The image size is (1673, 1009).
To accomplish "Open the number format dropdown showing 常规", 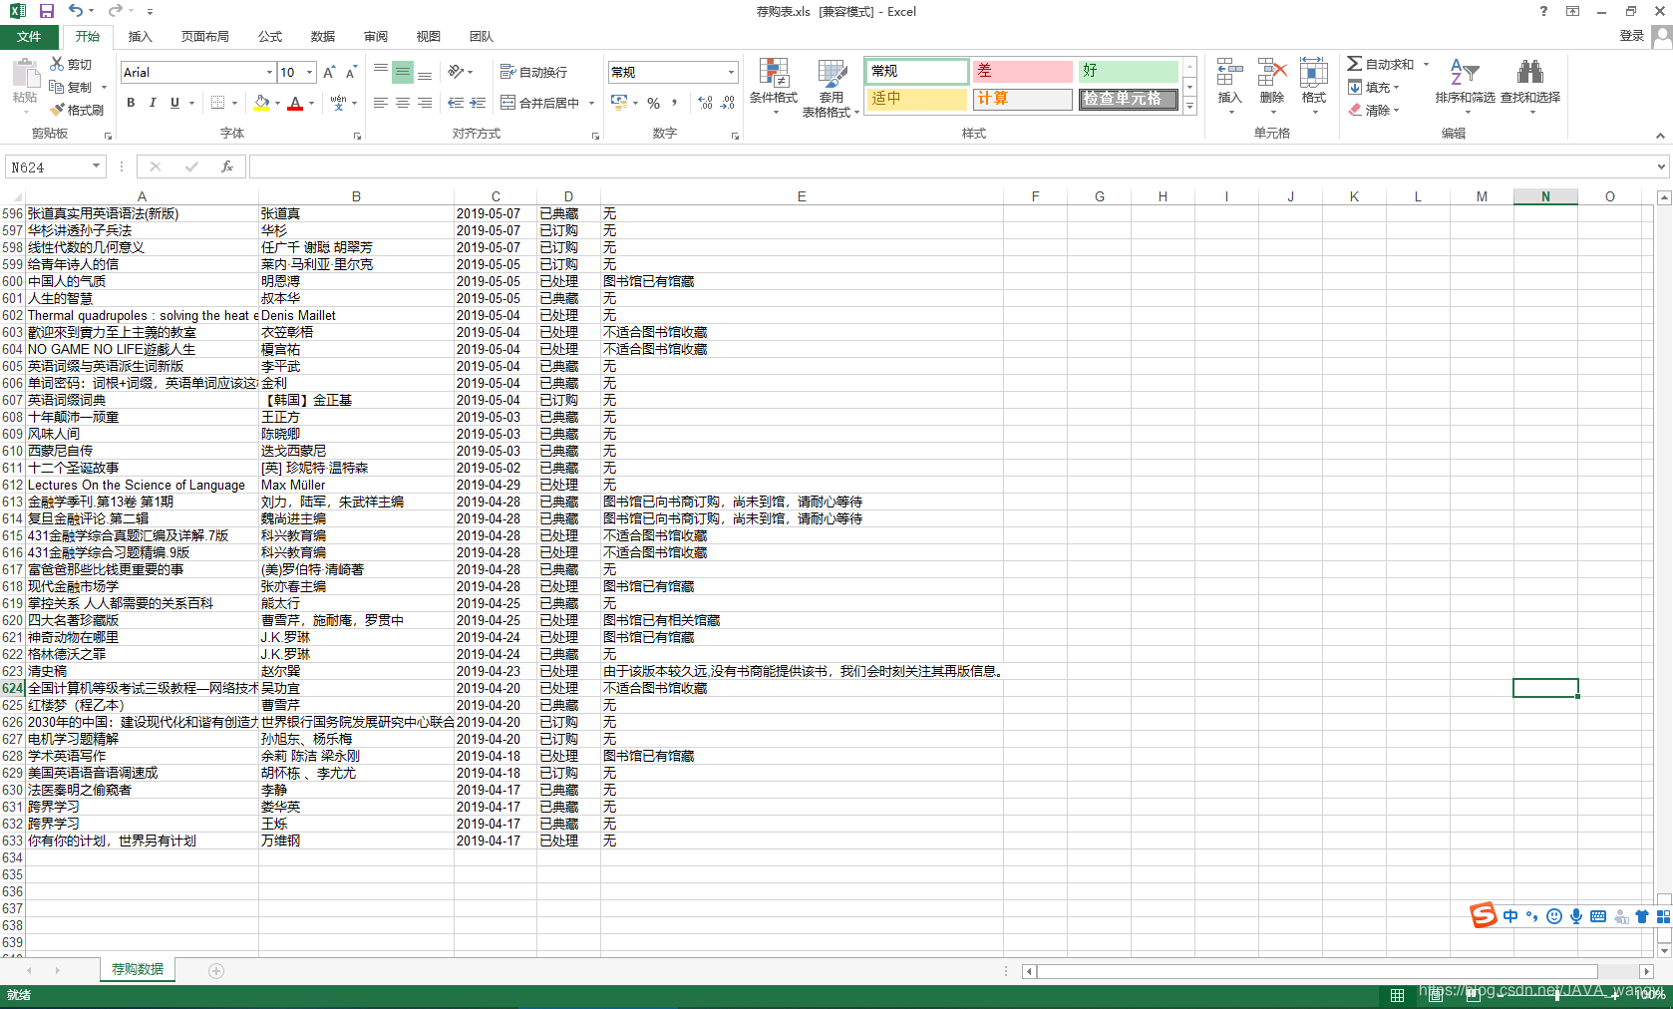I will pyautogui.click(x=731, y=72).
